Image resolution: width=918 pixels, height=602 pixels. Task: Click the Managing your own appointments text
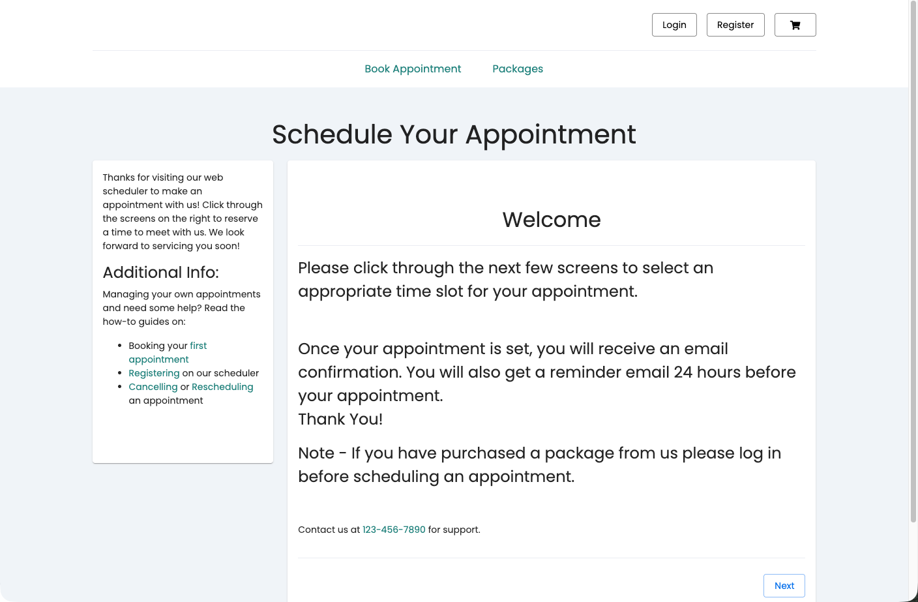181,308
